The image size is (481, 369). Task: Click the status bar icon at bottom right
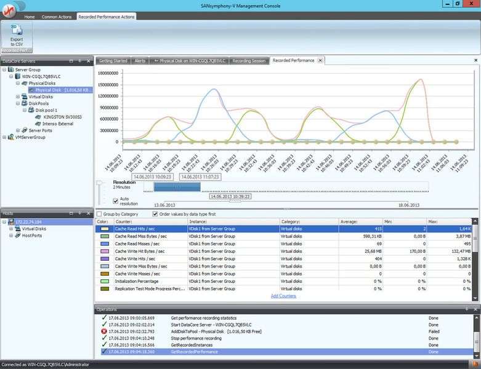(475, 365)
